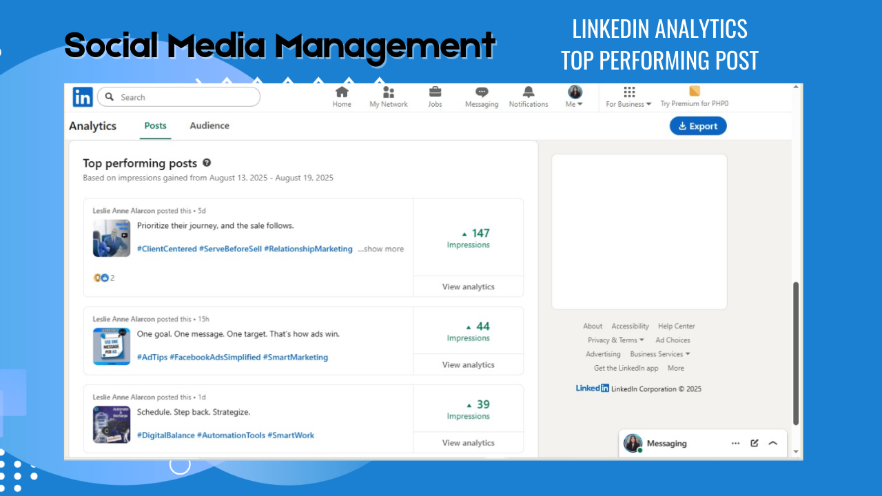Switch to the Audience tab
Image resolution: width=882 pixels, height=496 pixels.
click(209, 126)
